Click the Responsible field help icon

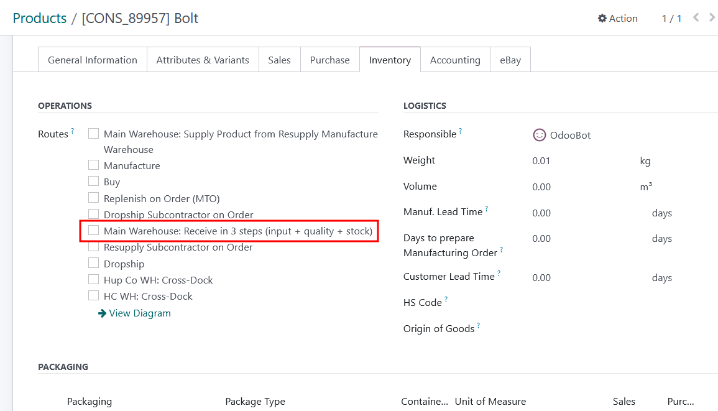461,131
